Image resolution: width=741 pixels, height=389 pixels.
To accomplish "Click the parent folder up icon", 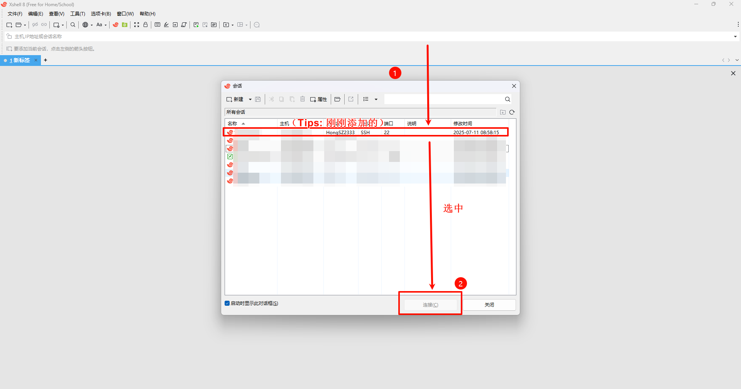I will coord(503,112).
